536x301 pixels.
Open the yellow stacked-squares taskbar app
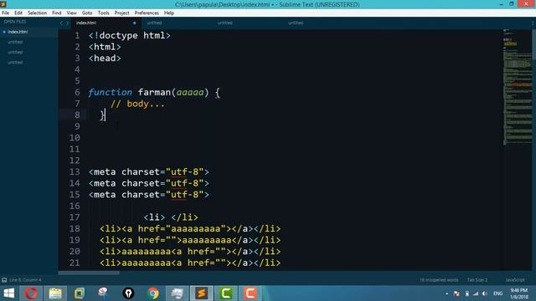[80, 293]
